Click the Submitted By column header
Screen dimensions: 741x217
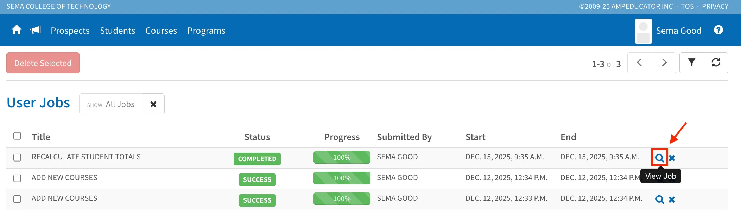pyautogui.click(x=404, y=137)
